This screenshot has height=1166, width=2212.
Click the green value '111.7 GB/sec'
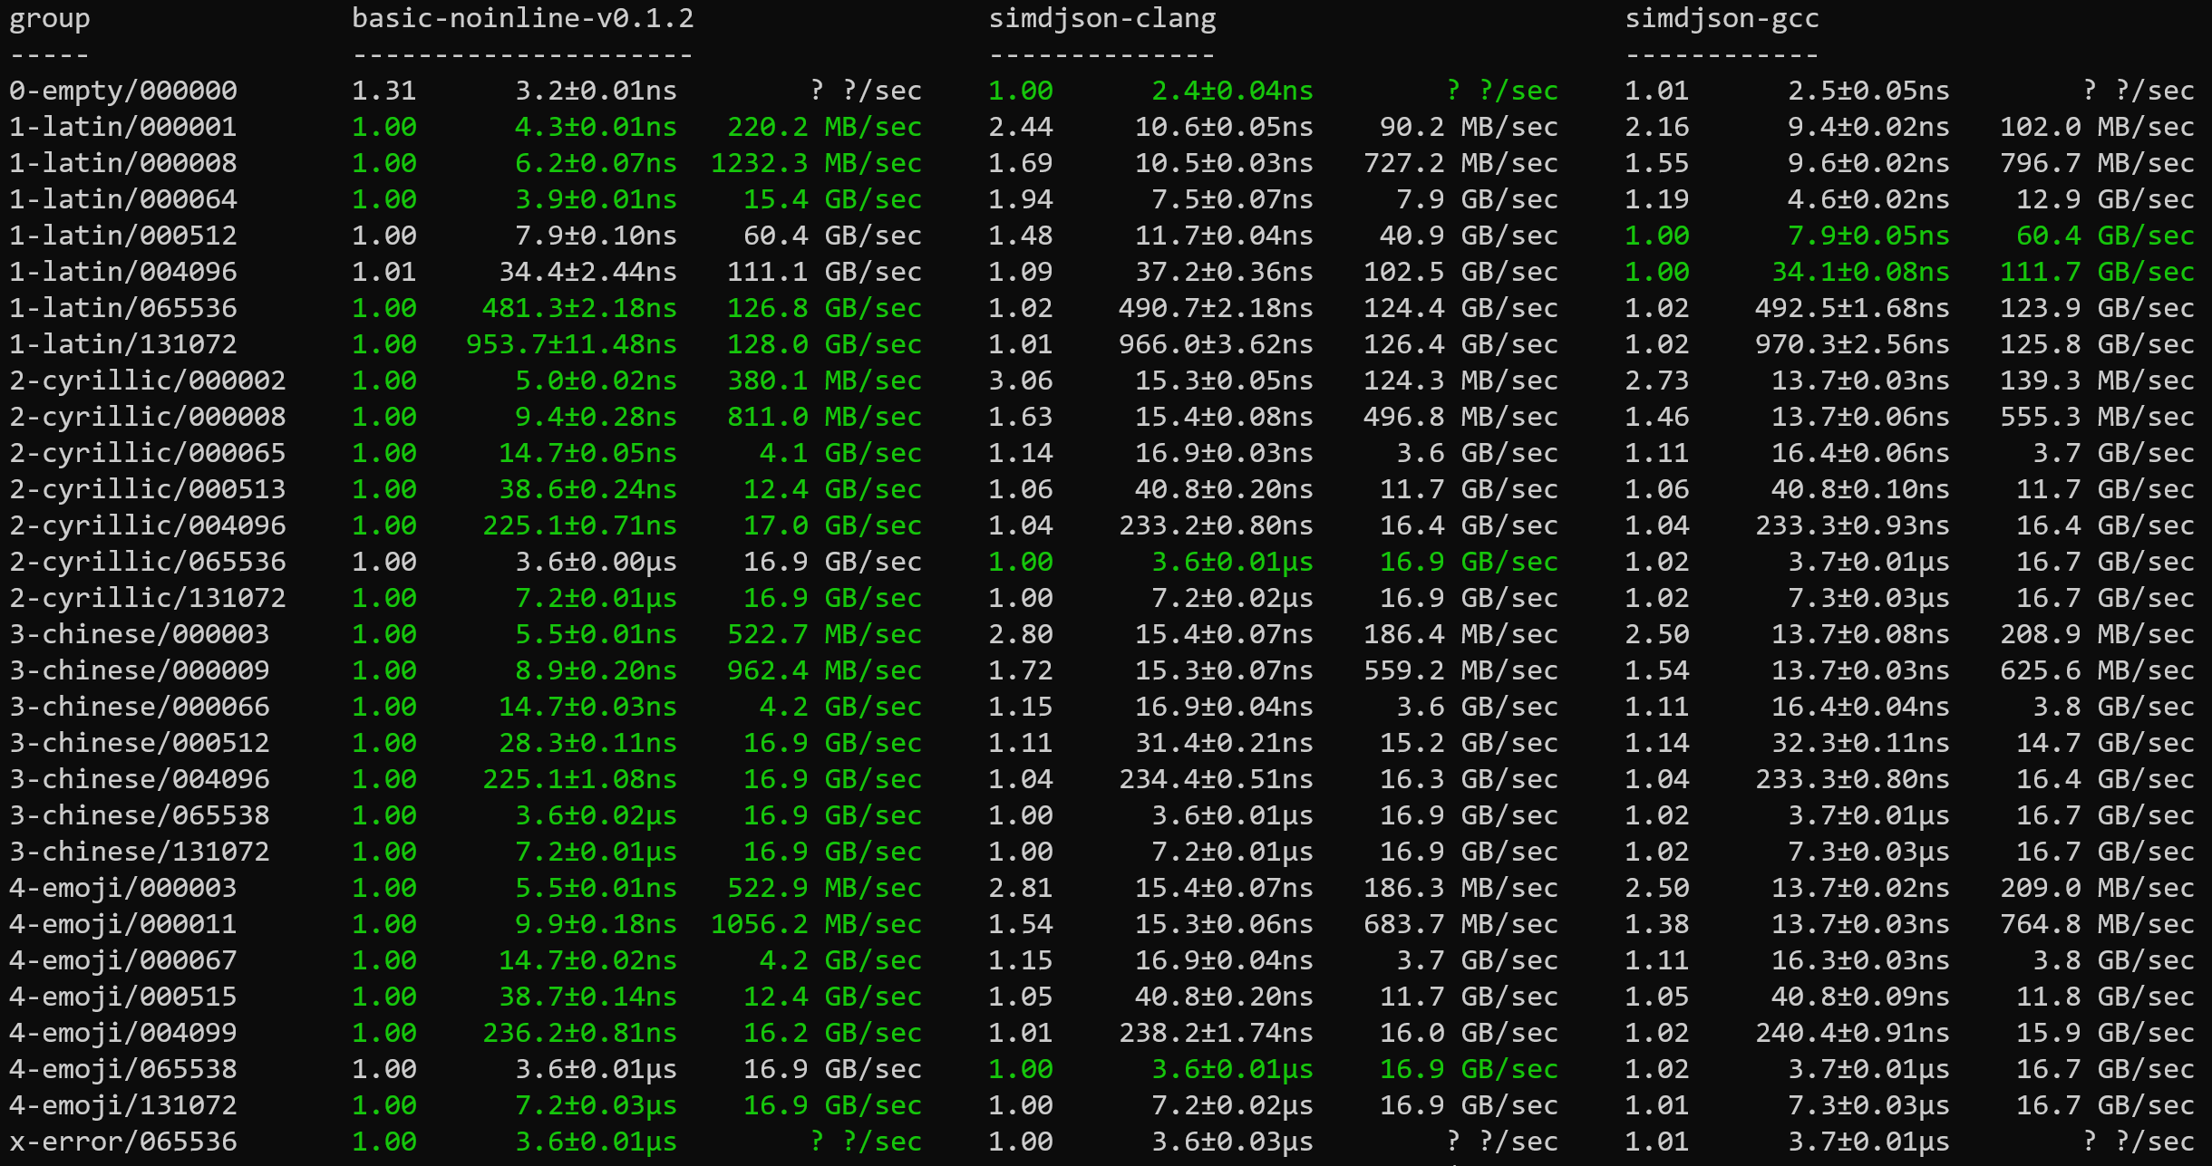(x=2098, y=272)
